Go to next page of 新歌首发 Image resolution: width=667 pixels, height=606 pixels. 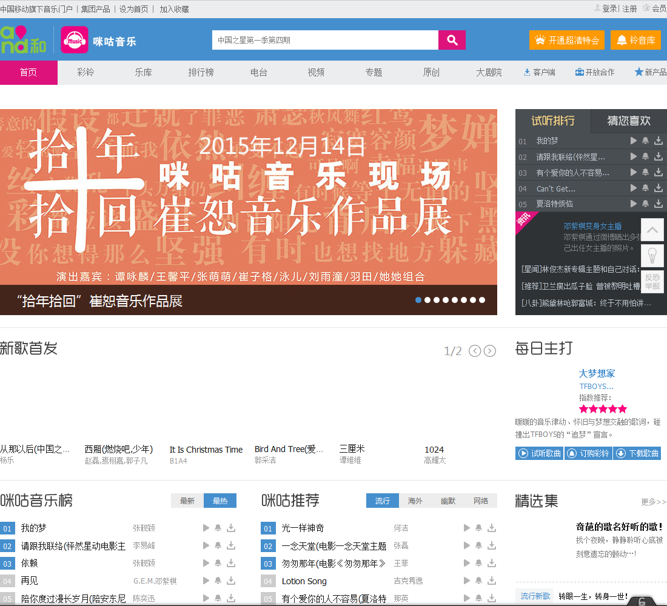pos(490,351)
